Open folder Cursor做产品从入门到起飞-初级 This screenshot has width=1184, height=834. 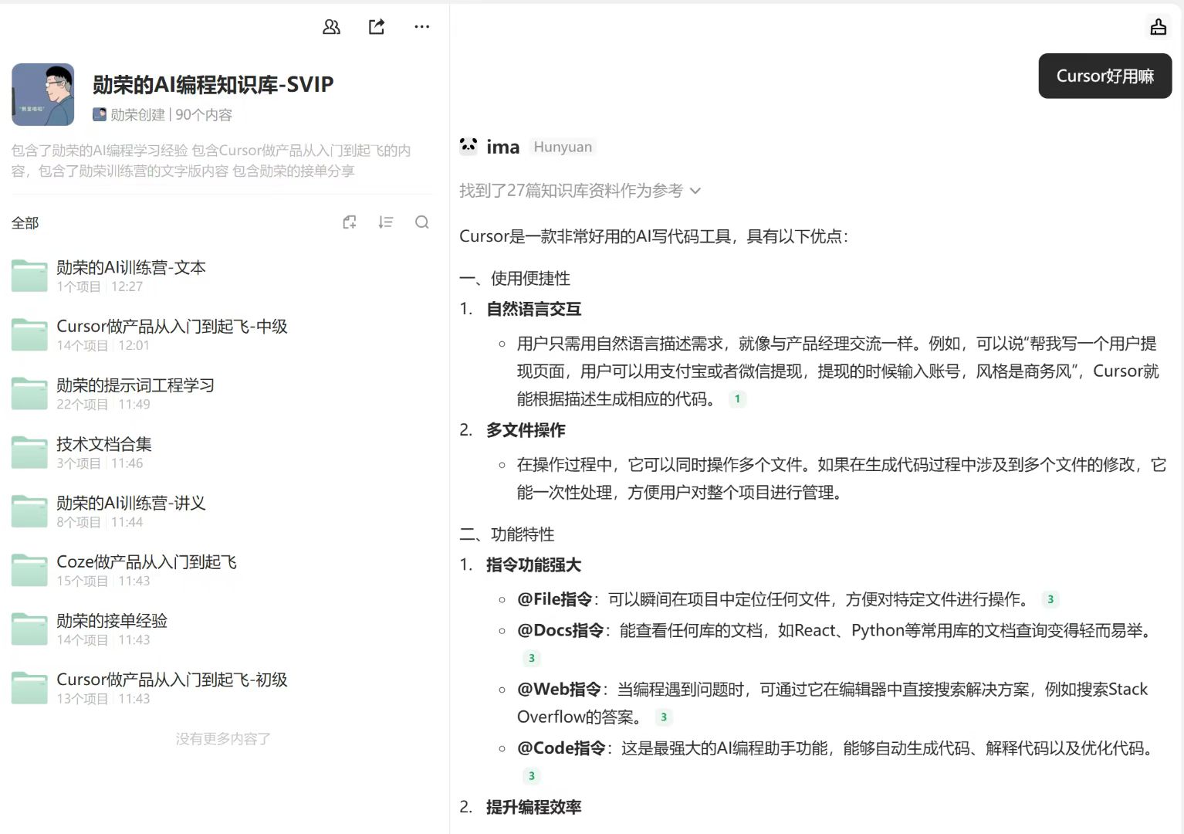coord(222,688)
